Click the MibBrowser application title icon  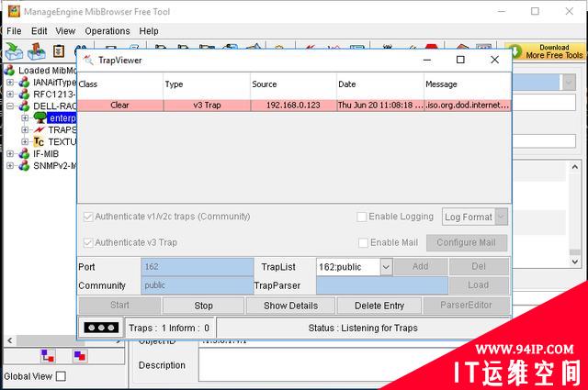14,11
